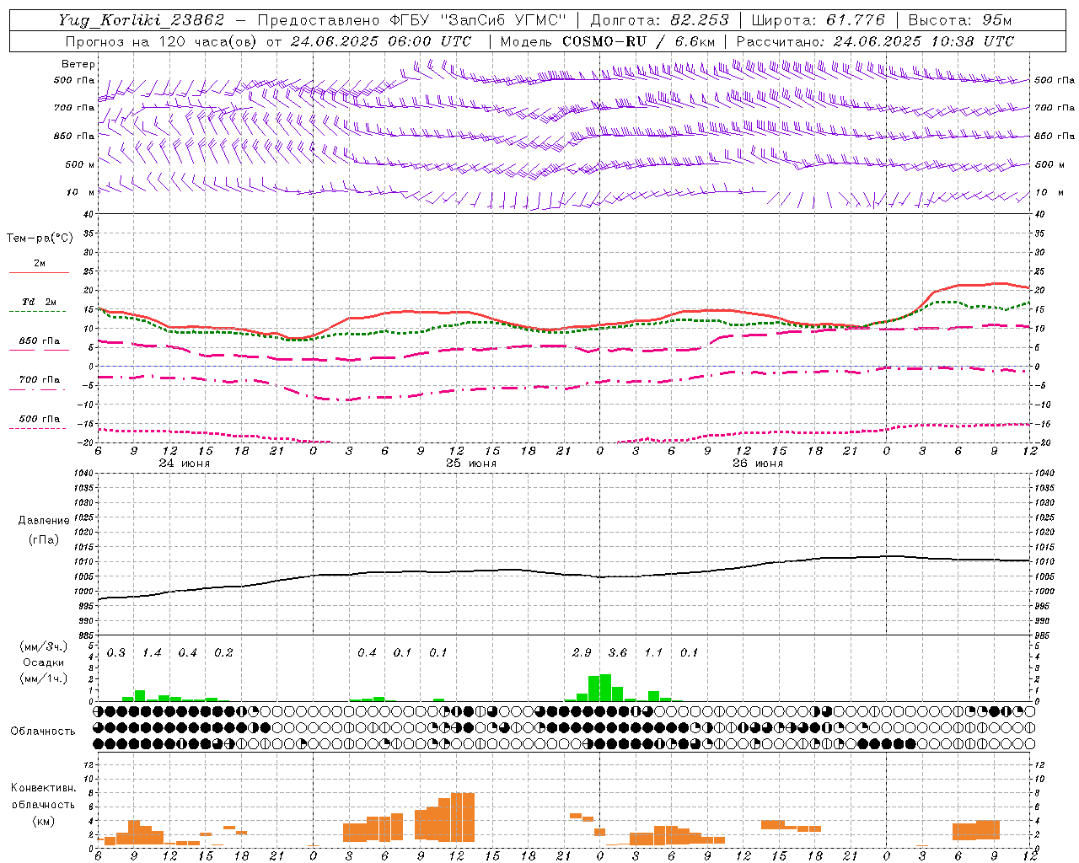Image resolution: width=1079 pixels, height=863 pixels.
Task: Click the Осадки precipitation label
Action: 44,662
